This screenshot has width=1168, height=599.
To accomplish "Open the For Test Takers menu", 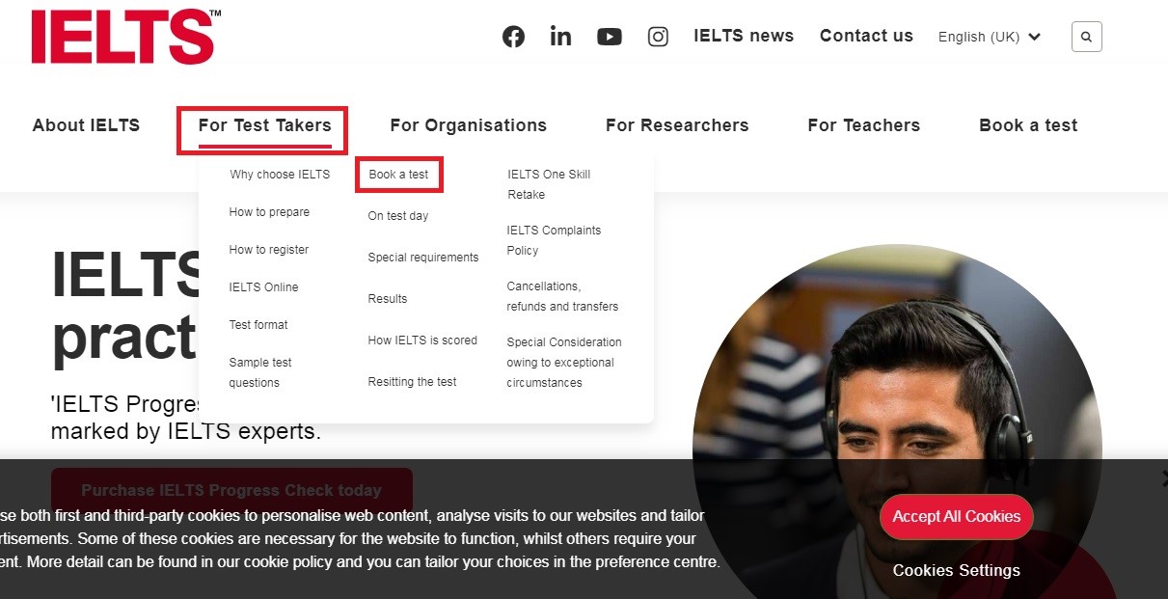I will pos(264,125).
